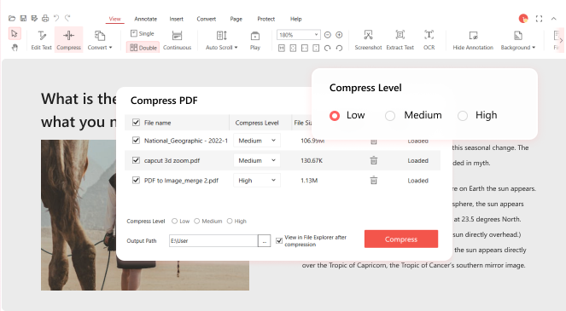The image size is (566, 311).
Task: Undo the last action
Action: point(56,18)
